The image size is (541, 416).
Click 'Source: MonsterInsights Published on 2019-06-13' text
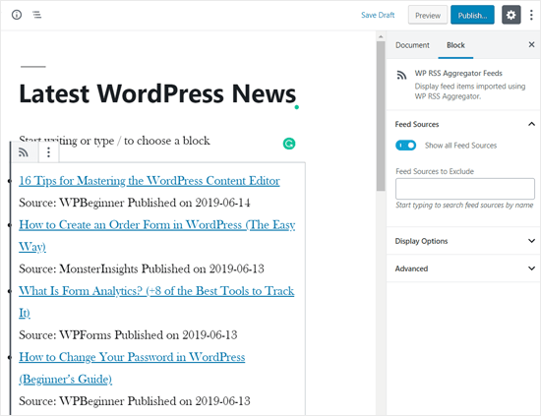142,268
